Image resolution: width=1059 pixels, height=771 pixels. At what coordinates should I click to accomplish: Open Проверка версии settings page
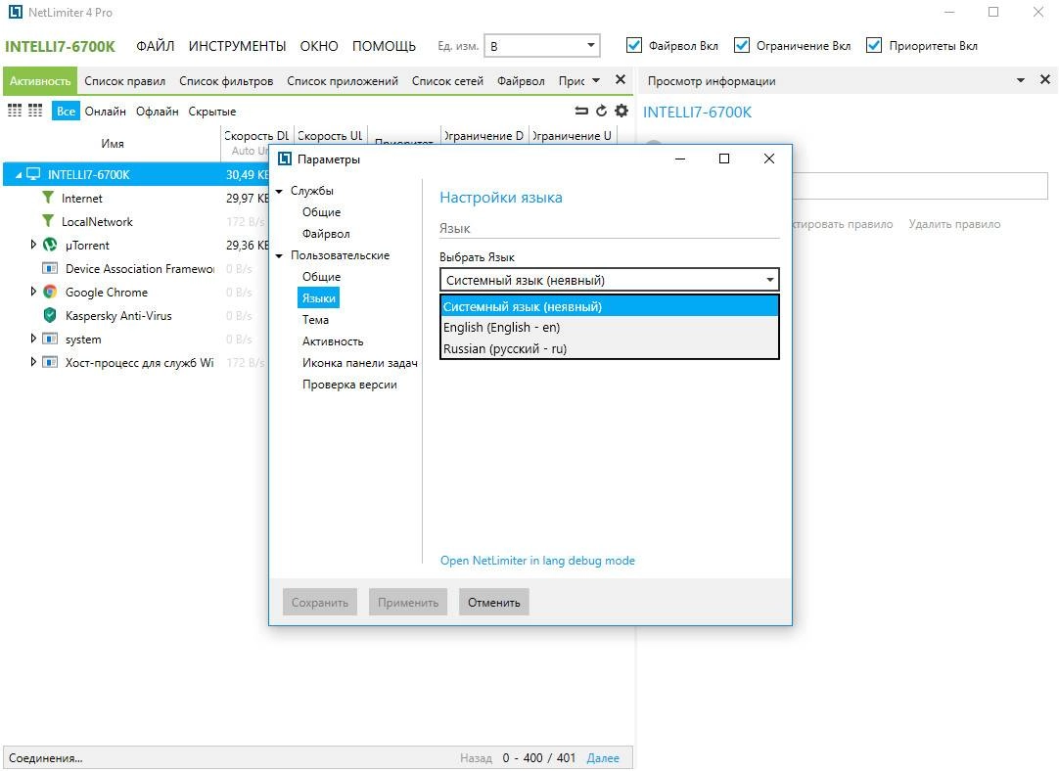349,385
